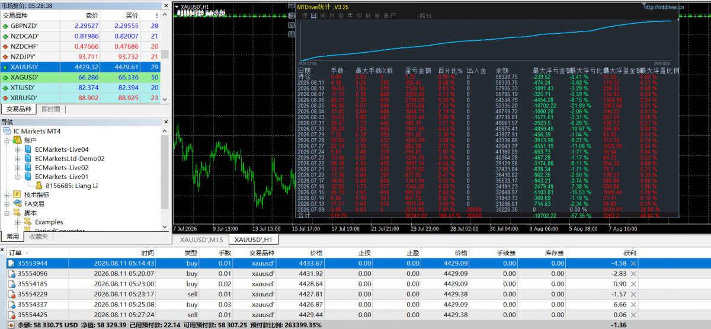
Task: Click the down-arrow icon beside NZDCAD'
Action: pyautogui.click(x=5, y=36)
